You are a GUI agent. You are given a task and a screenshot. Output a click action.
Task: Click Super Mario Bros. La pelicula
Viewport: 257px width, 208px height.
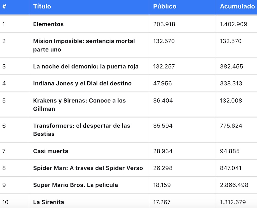[x=76, y=185]
